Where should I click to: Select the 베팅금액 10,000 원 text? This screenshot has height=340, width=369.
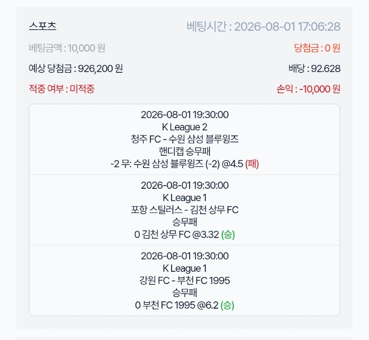click(x=67, y=48)
